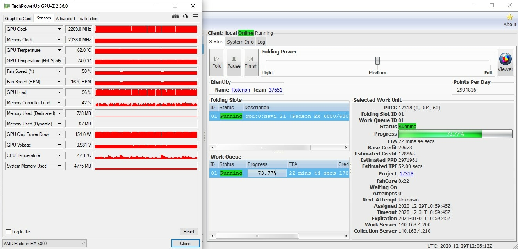This screenshot has width=518, height=249.
Task: Click the green Online client status label
Action: coord(246,33)
